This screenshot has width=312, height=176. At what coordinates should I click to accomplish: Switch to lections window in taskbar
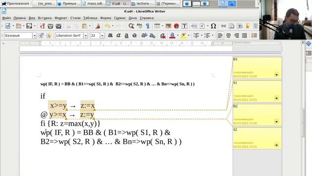click(x=143, y=3)
